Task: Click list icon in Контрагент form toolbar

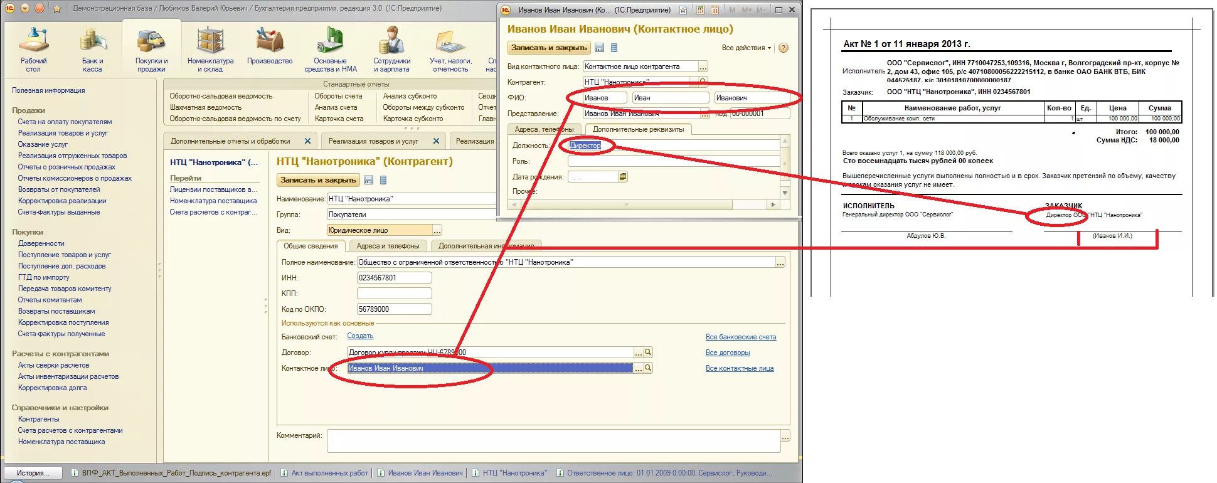Action: point(383,180)
